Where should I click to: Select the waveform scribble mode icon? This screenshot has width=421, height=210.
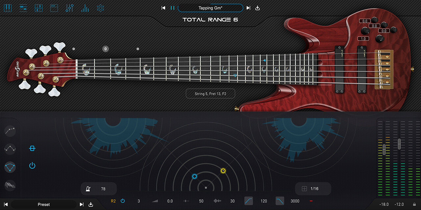click(x=10, y=185)
